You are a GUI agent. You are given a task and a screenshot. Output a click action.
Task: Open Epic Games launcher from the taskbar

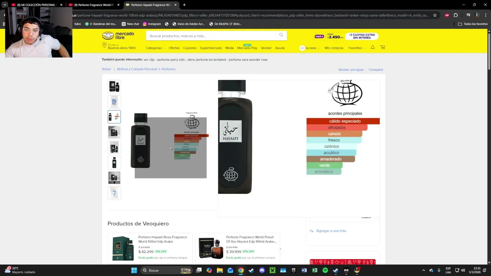[293, 270]
